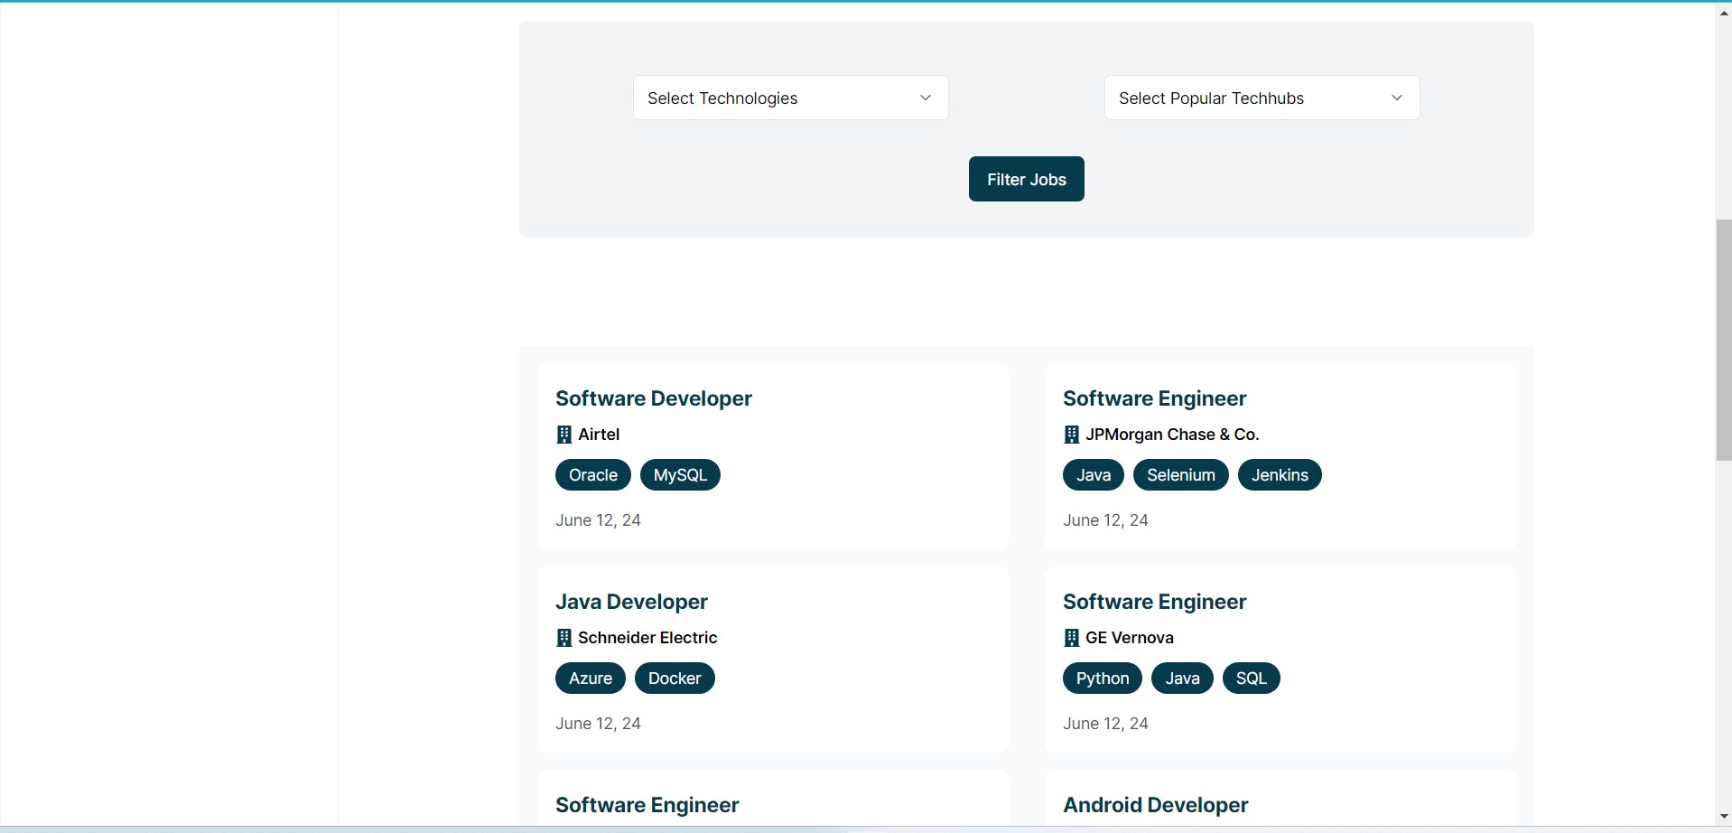Open the Android Developer job title

point(1155,805)
